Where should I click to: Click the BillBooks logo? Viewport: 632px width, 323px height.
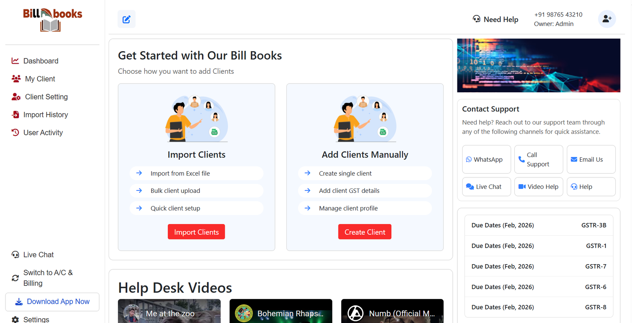(52, 20)
